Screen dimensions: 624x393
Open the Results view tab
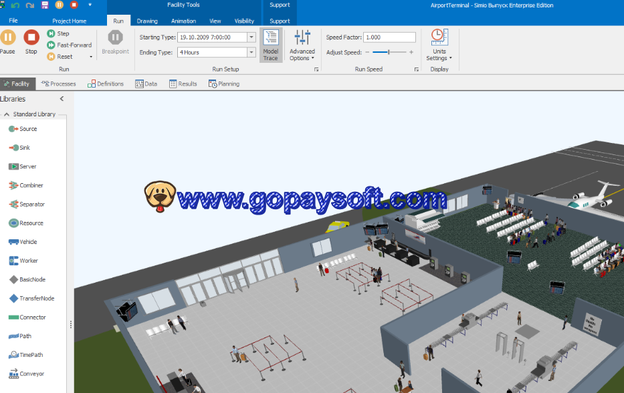[183, 84]
